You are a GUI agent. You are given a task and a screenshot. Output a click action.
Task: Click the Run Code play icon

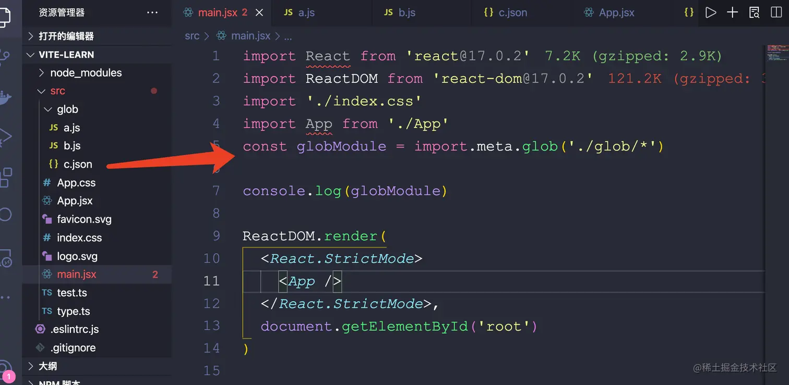pyautogui.click(x=711, y=13)
